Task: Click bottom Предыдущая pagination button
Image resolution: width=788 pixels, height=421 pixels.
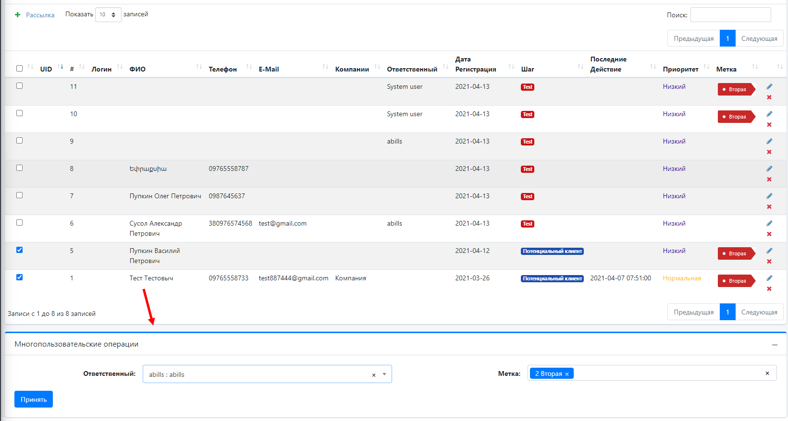Action: coord(693,312)
